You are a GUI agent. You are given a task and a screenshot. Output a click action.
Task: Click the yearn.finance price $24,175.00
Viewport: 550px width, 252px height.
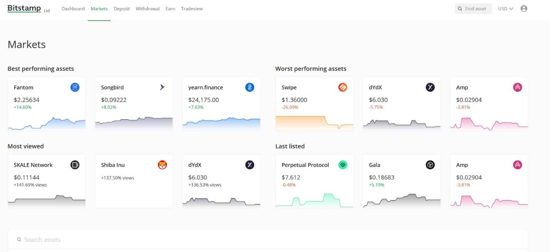(204, 100)
